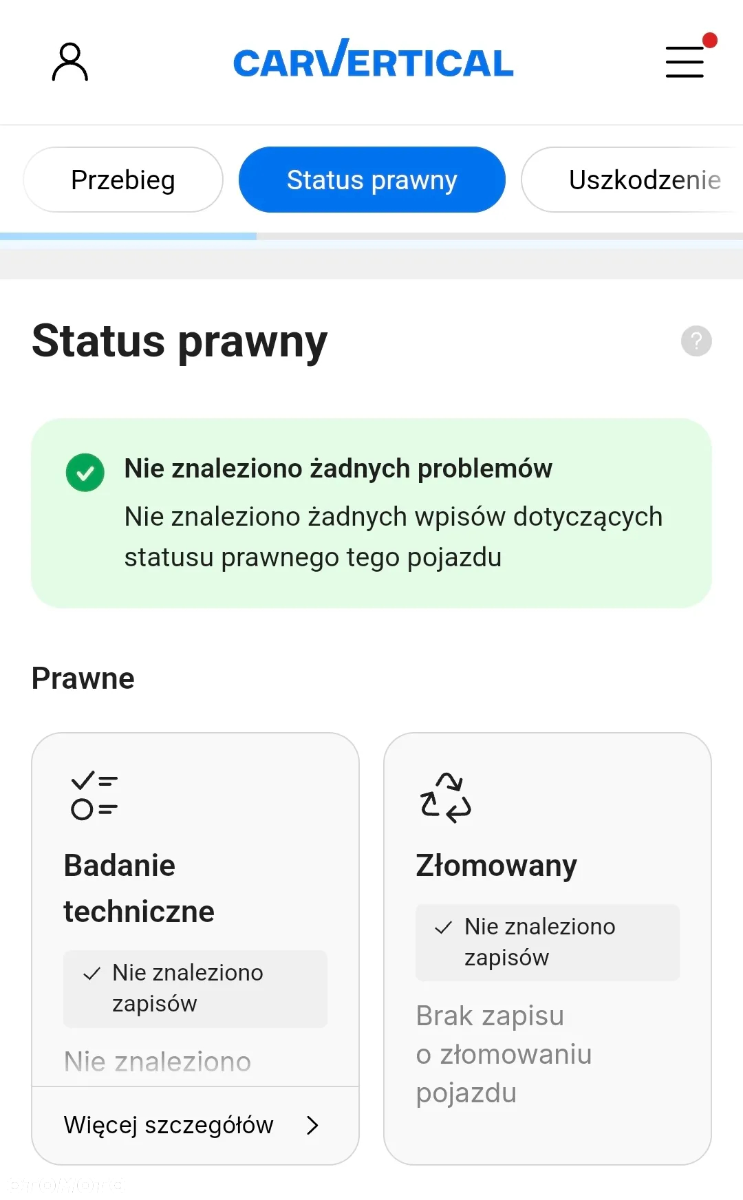Click the Nie znaleziono żadnych problemów heading
This screenshot has width=743, height=1200.
coord(338,469)
